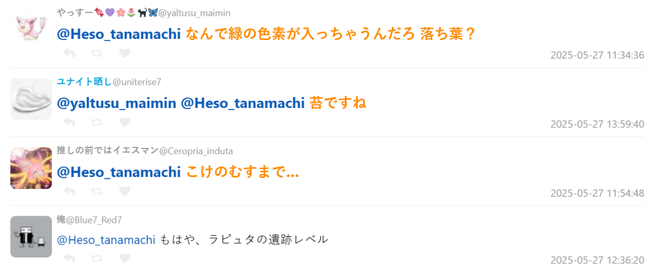This screenshot has width=650, height=272.
Task: Open yaltusu_maimin's pink cat avatar
Action: pos(31,30)
